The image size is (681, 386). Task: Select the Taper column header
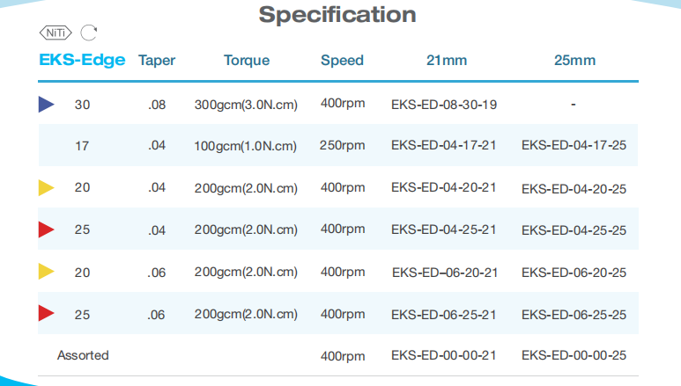(x=157, y=61)
